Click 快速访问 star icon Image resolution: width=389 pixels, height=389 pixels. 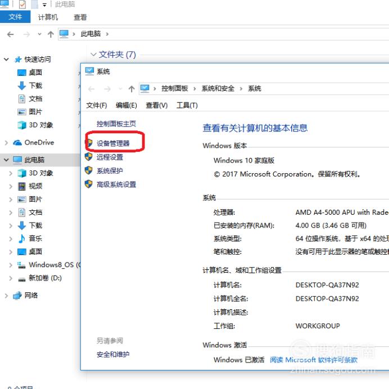pyautogui.click(x=17, y=60)
